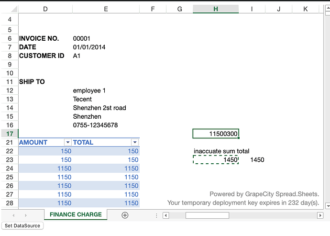Click horizontal scrollbar left arrow
This screenshot has height=236, width=330.
click(166, 215)
